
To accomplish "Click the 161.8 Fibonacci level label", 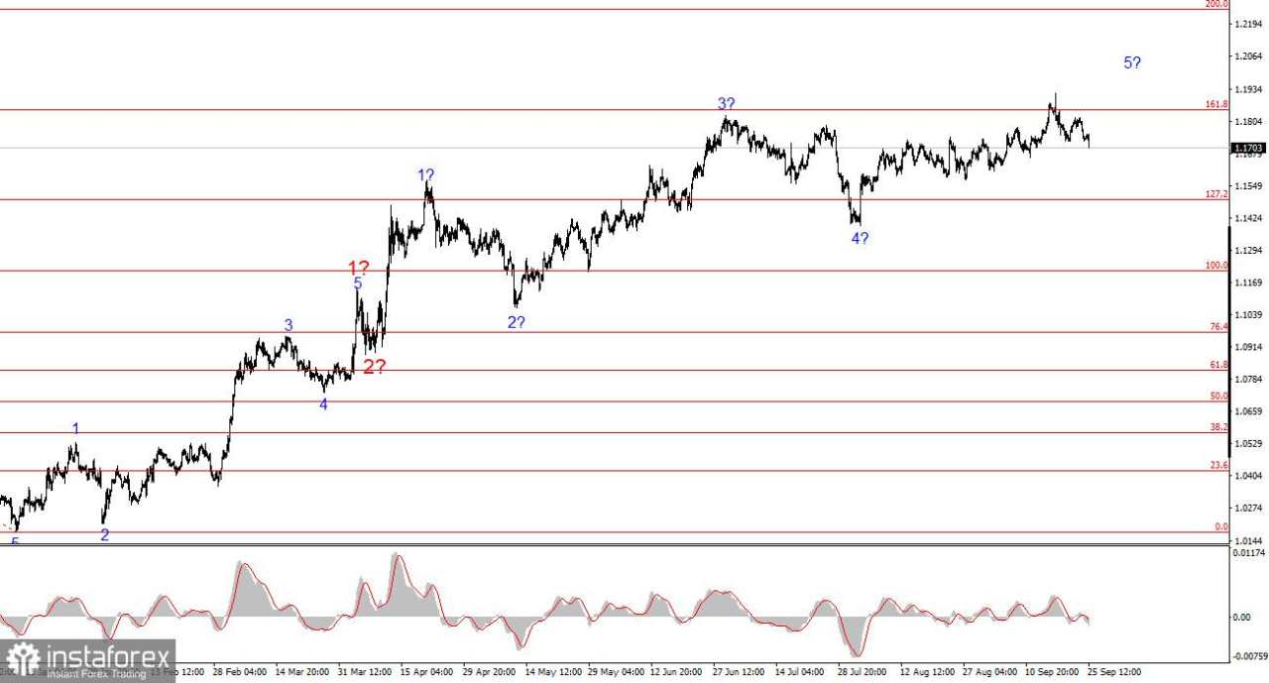I will [1218, 104].
